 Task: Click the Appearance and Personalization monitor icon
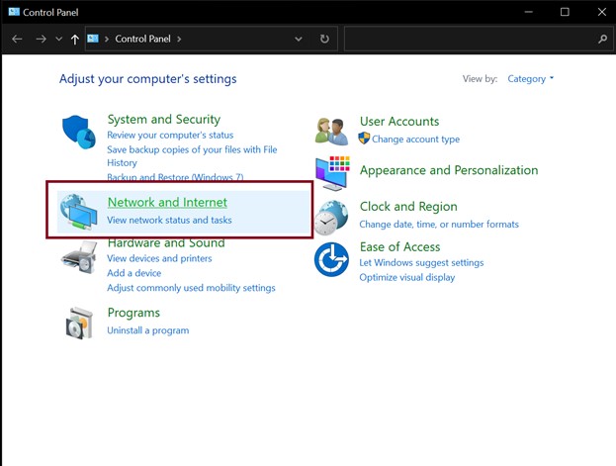332,173
